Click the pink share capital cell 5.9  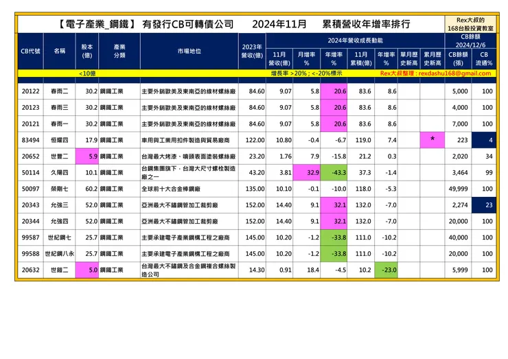pyautogui.click(x=86, y=157)
